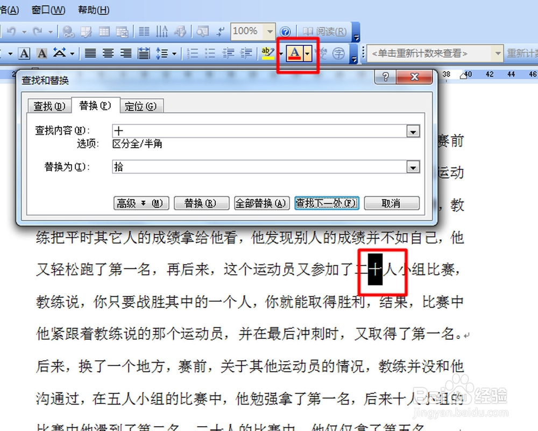
Task: Click the Distributed alignment icon
Action: coord(144,53)
